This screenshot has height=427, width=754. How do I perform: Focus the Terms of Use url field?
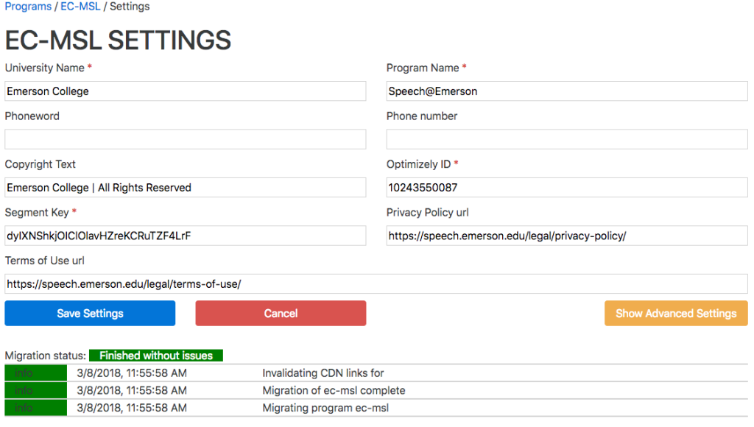(376, 284)
